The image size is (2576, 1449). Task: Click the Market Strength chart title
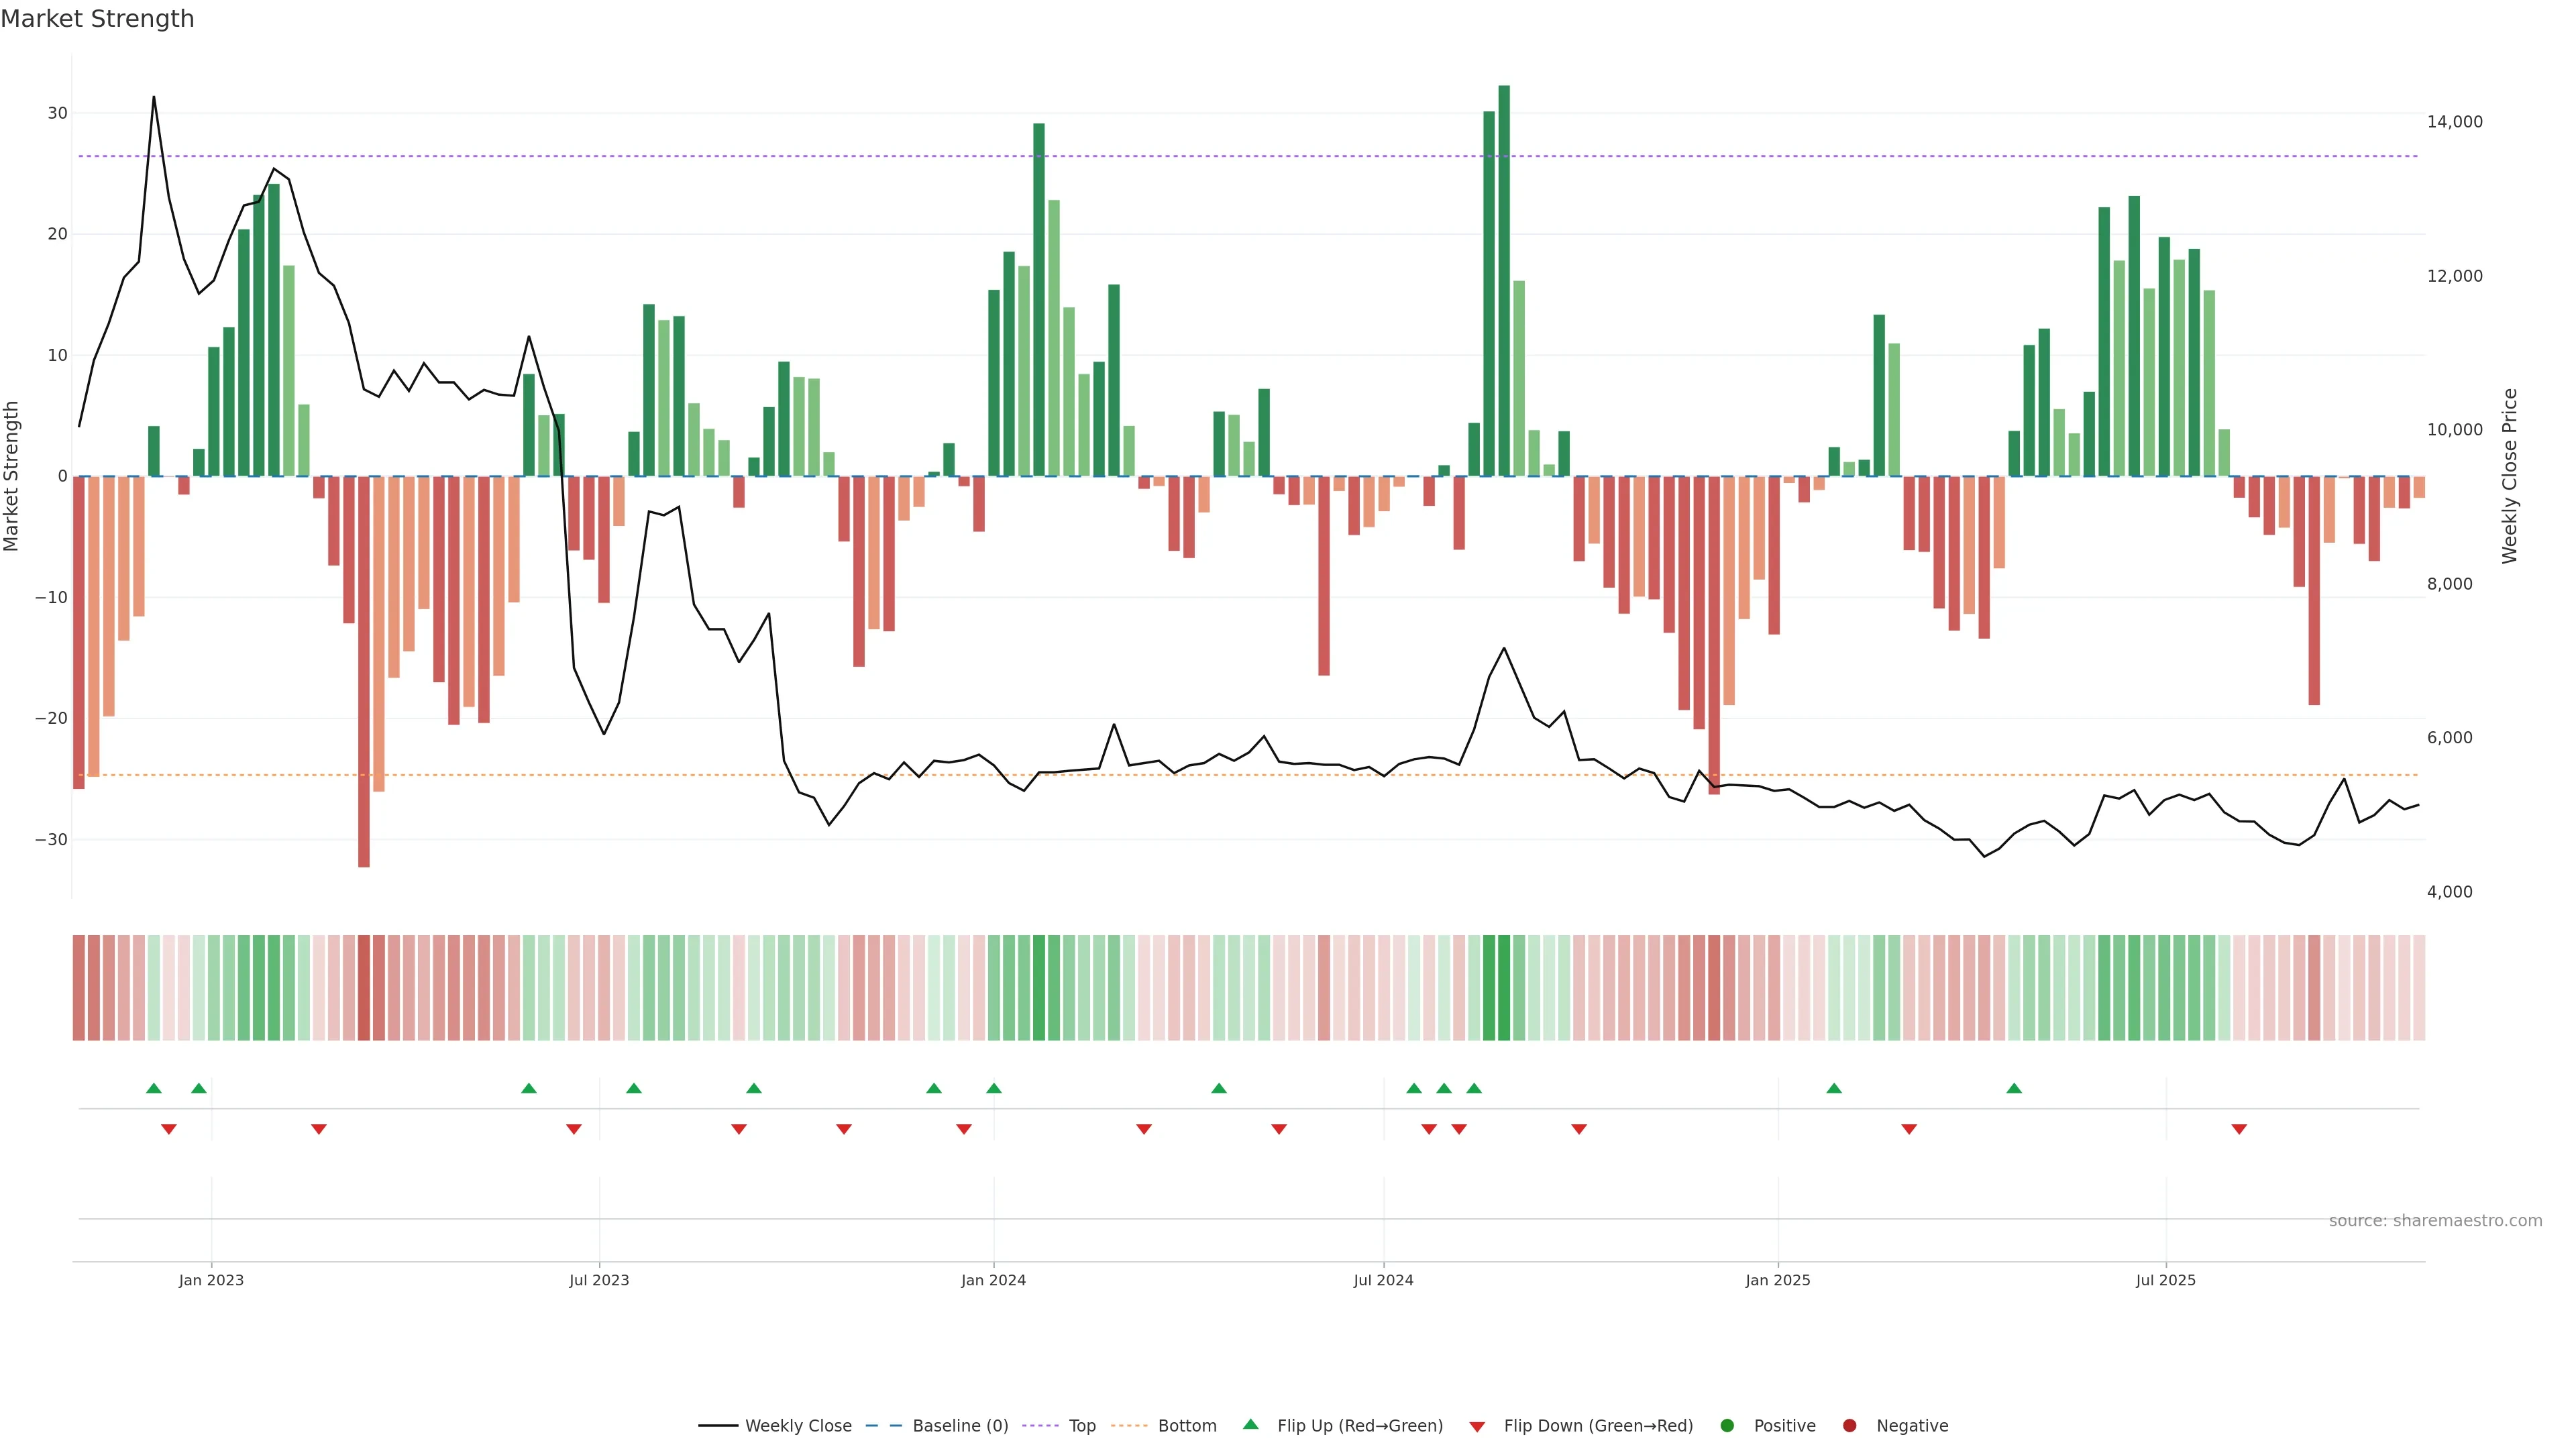pyautogui.click(x=97, y=19)
